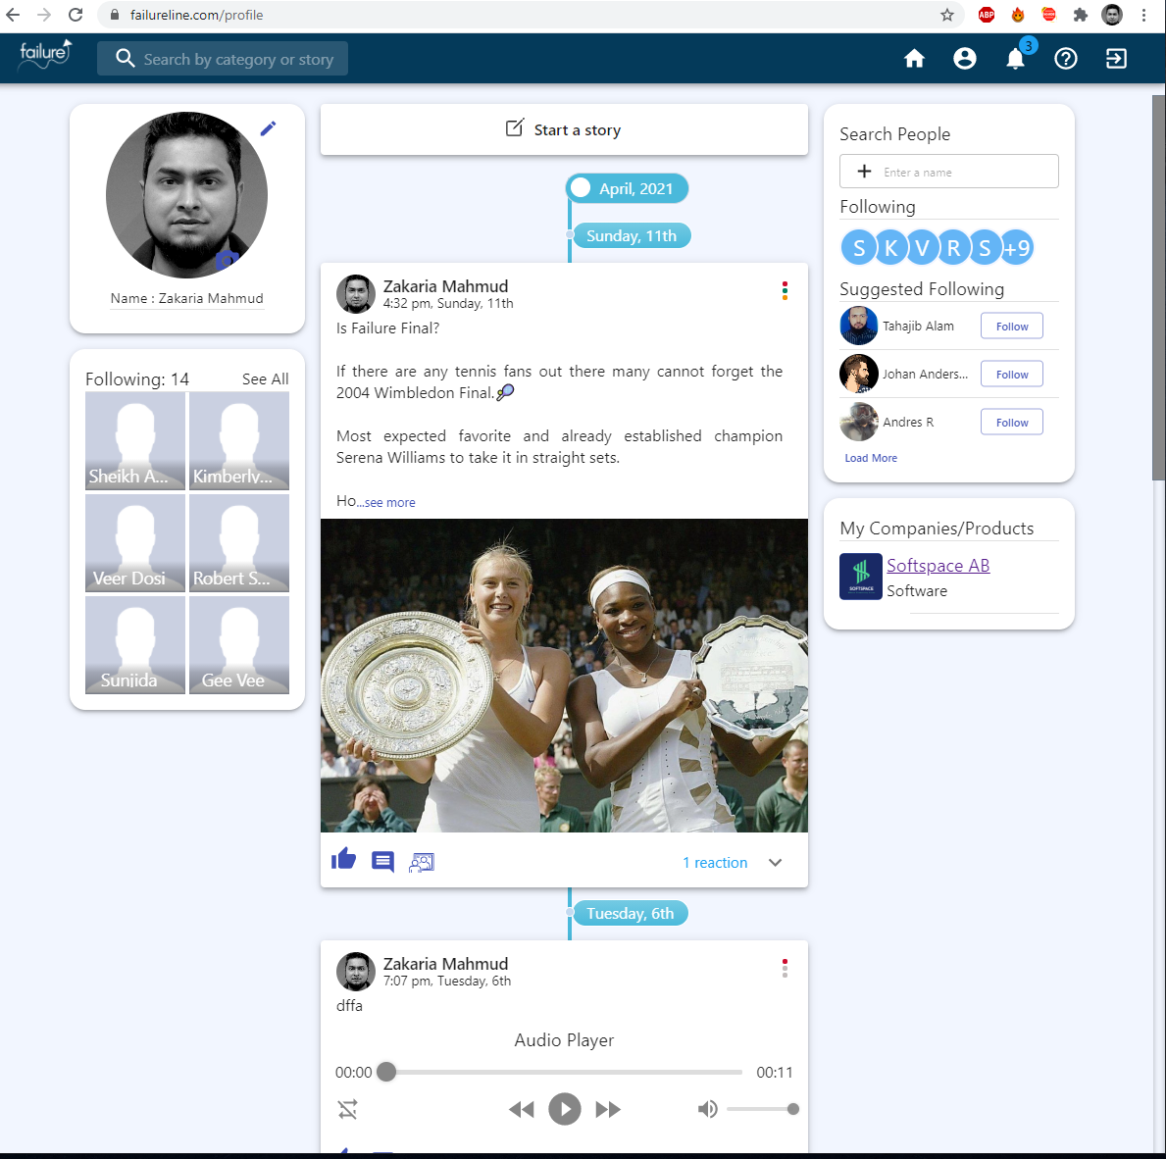Follow Johan Anders

1011,374
